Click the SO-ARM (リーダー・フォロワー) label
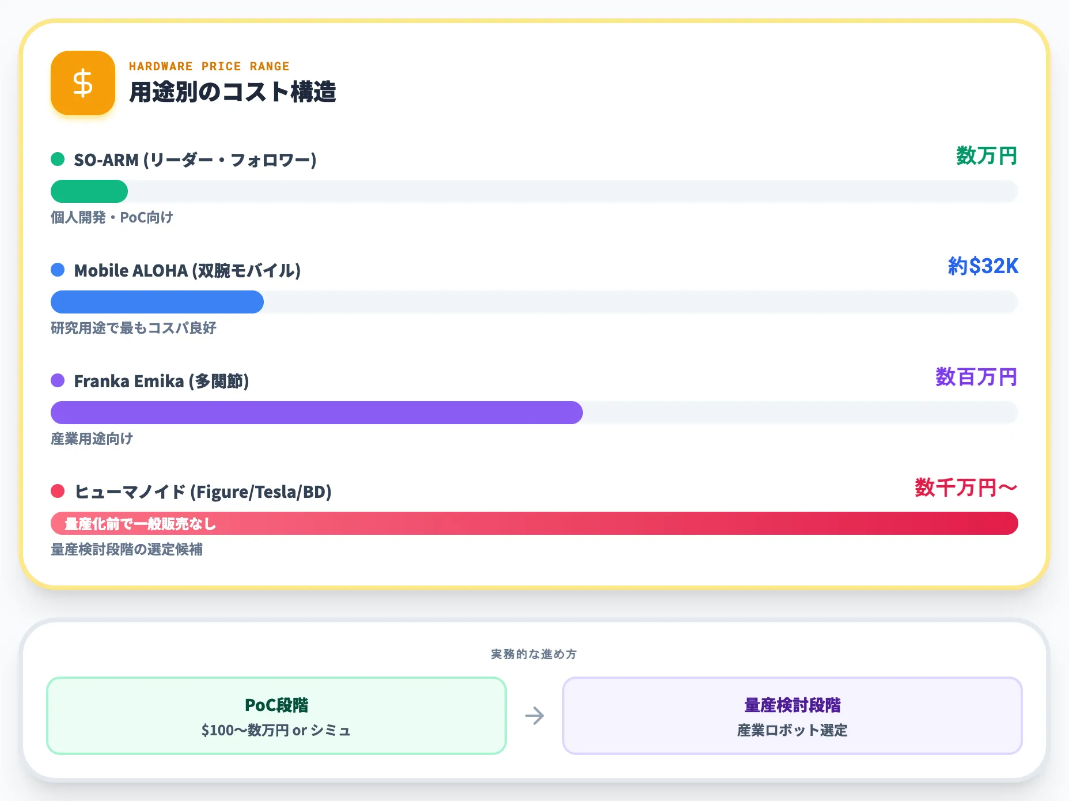This screenshot has height=801, width=1069. [195, 160]
